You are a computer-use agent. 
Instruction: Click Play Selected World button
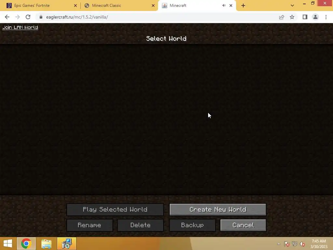pyautogui.click(x=115, y=210)
